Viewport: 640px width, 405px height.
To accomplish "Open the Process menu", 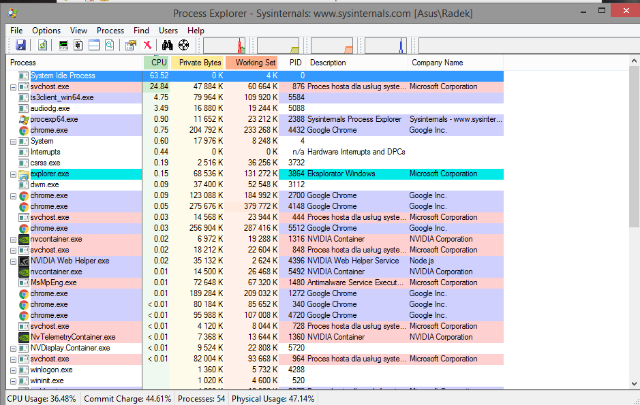I will pos(110,31).
